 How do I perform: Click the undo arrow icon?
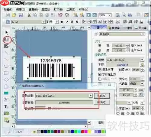coord(60,15)
